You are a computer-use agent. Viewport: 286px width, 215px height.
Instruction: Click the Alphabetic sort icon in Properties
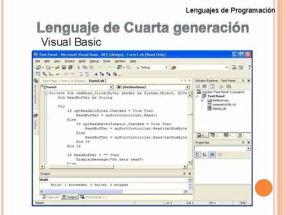205,155
